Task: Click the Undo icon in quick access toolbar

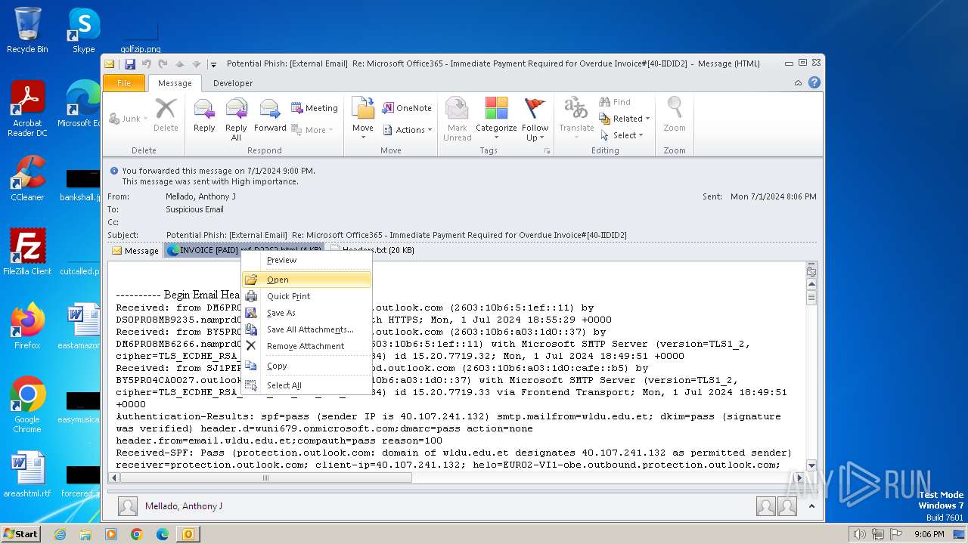Action: click(x=147, y=64)
